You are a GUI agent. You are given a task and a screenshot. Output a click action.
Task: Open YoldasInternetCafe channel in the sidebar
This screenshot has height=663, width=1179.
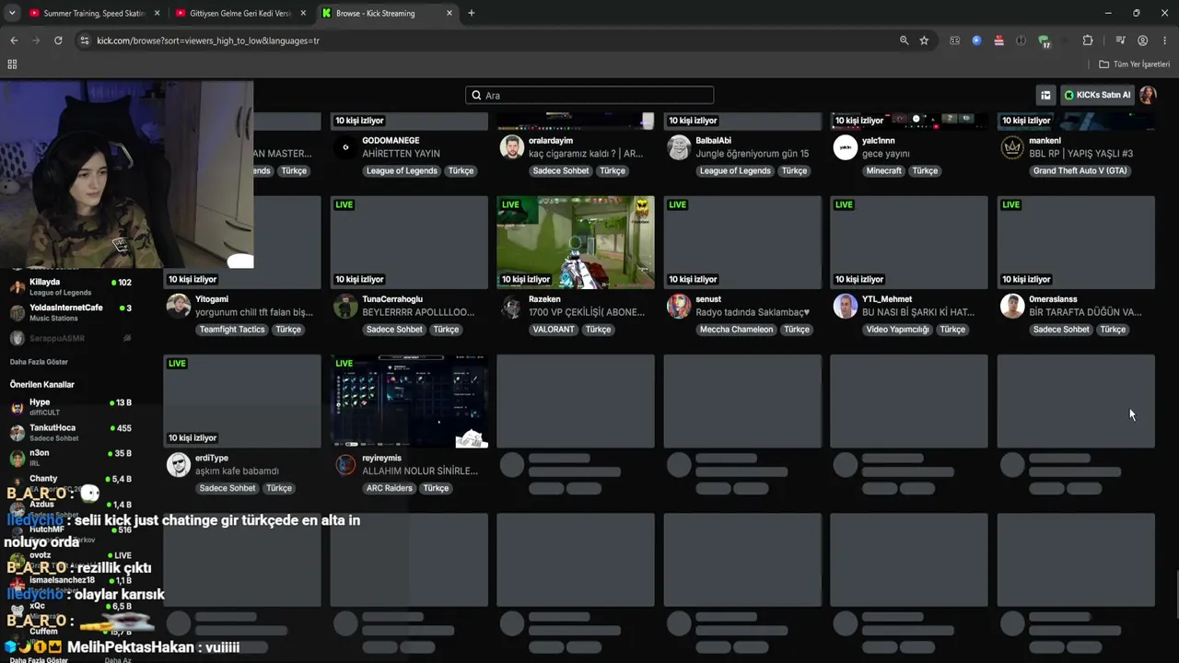[71, 312]
